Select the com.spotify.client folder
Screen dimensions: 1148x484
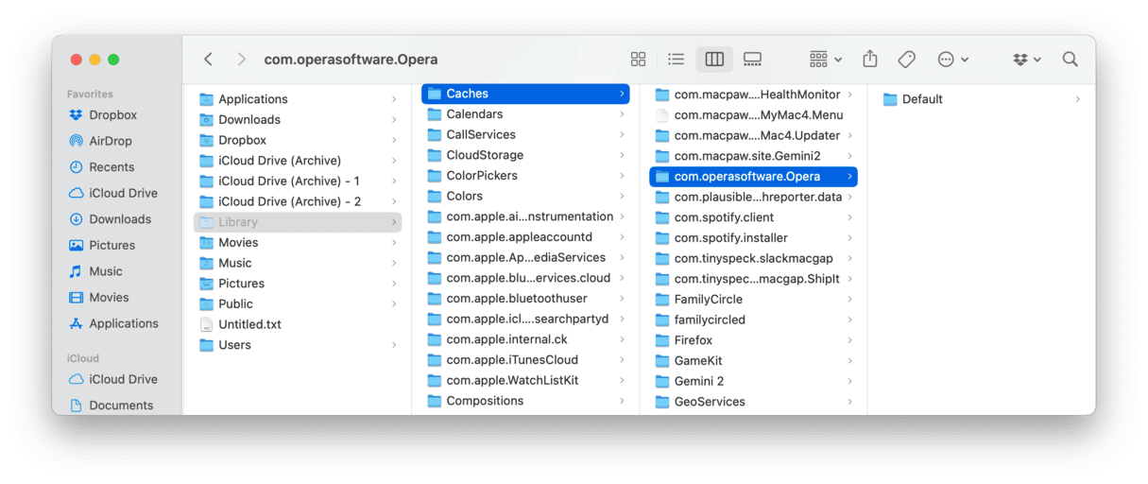(x=724, y=217)
